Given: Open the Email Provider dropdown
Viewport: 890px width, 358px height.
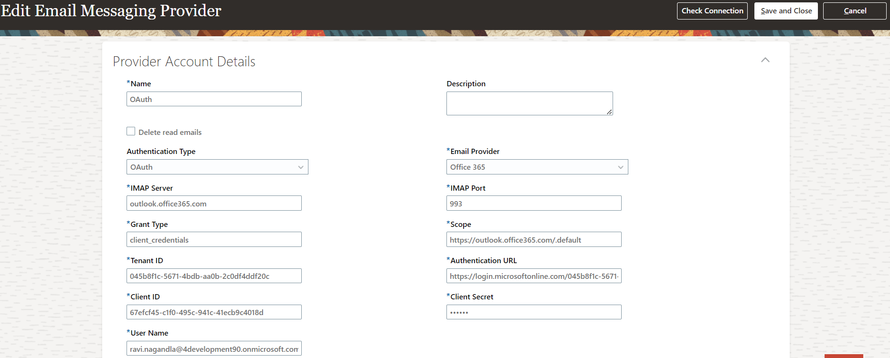Looking at the screenshot, I should pos(537,167).
